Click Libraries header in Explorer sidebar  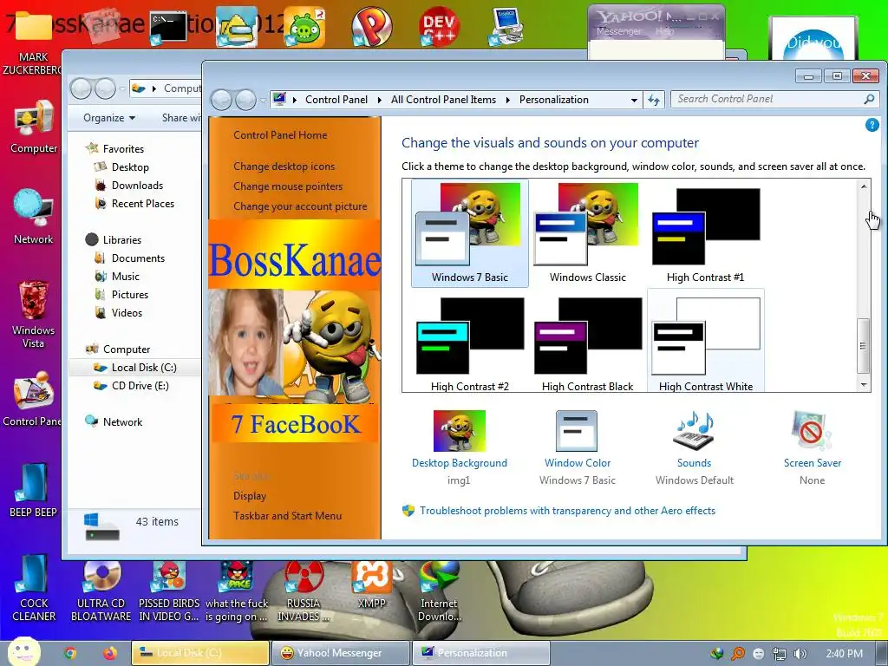click(121, 240)
